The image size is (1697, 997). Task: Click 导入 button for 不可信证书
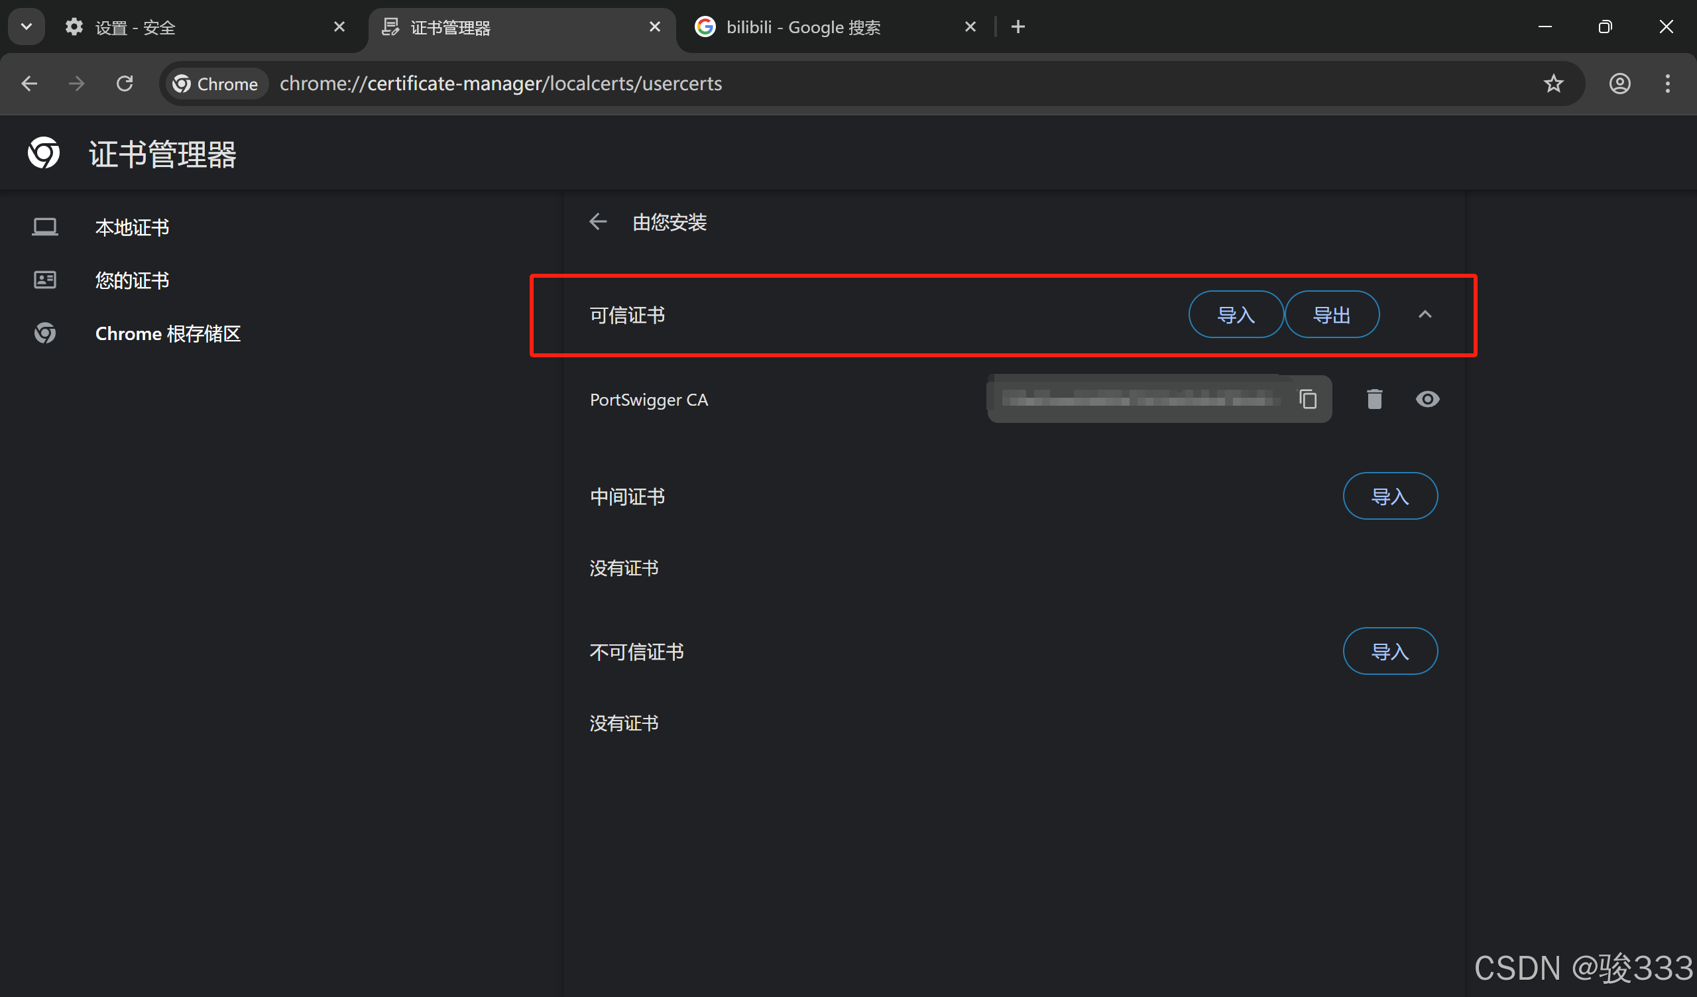1389,652
